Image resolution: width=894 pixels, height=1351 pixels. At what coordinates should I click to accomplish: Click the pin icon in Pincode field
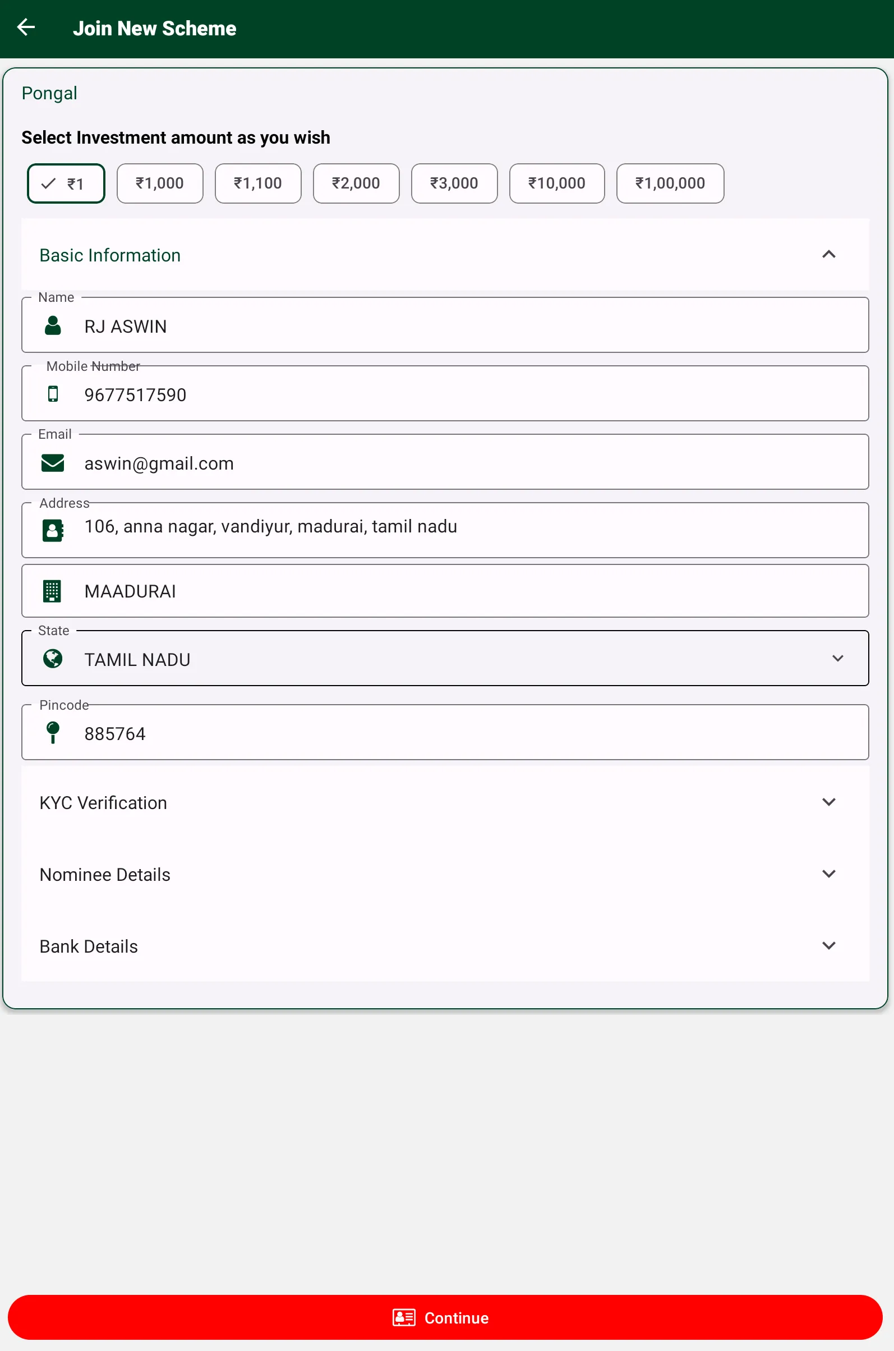pyautogui.click(x=53, y=733)
